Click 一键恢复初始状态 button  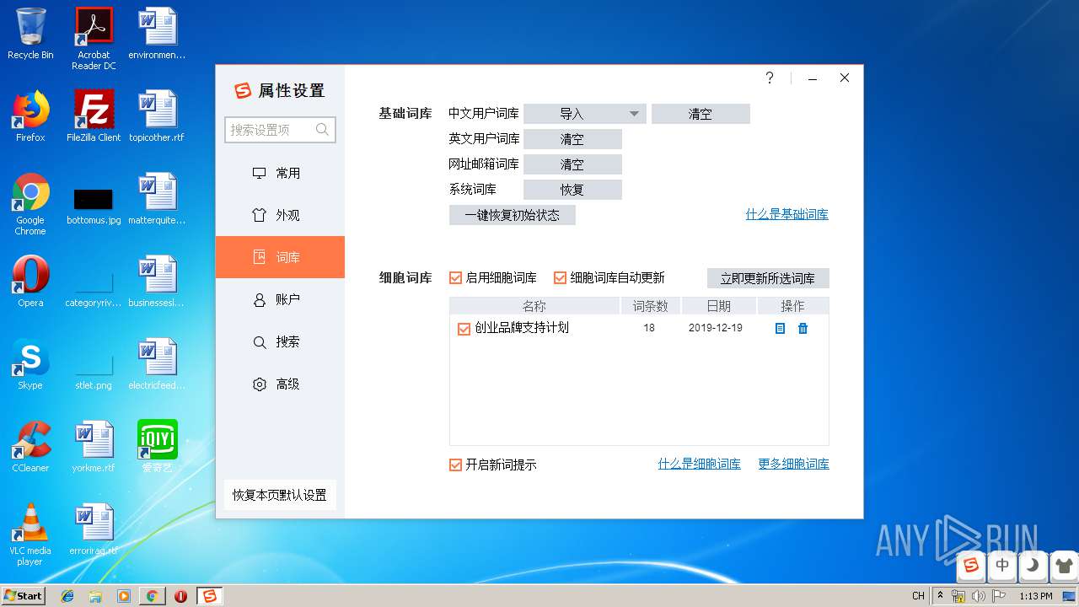pyautogui.click(x=513, y=215)
